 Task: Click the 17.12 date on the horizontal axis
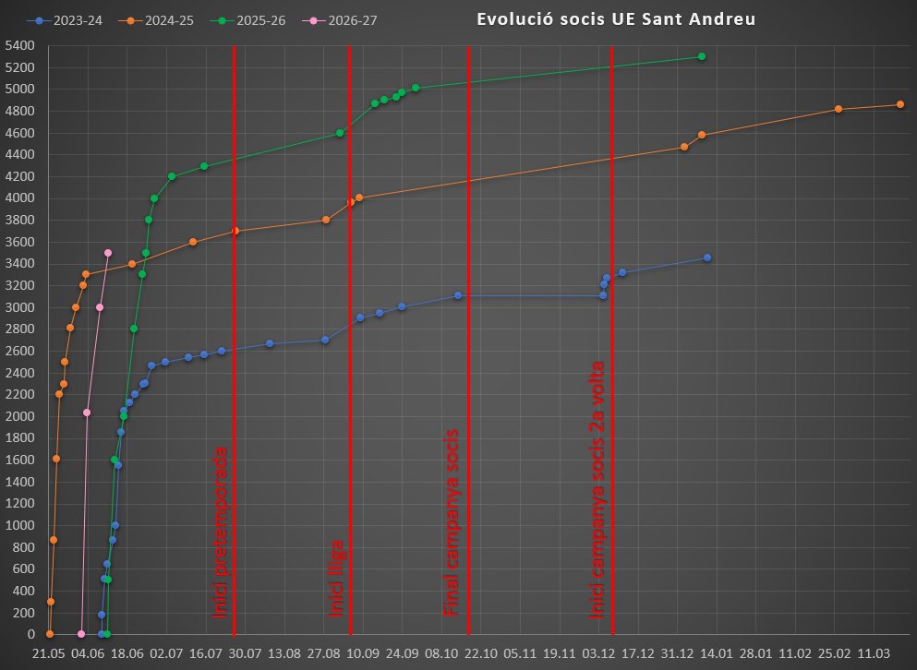[638, 653]
